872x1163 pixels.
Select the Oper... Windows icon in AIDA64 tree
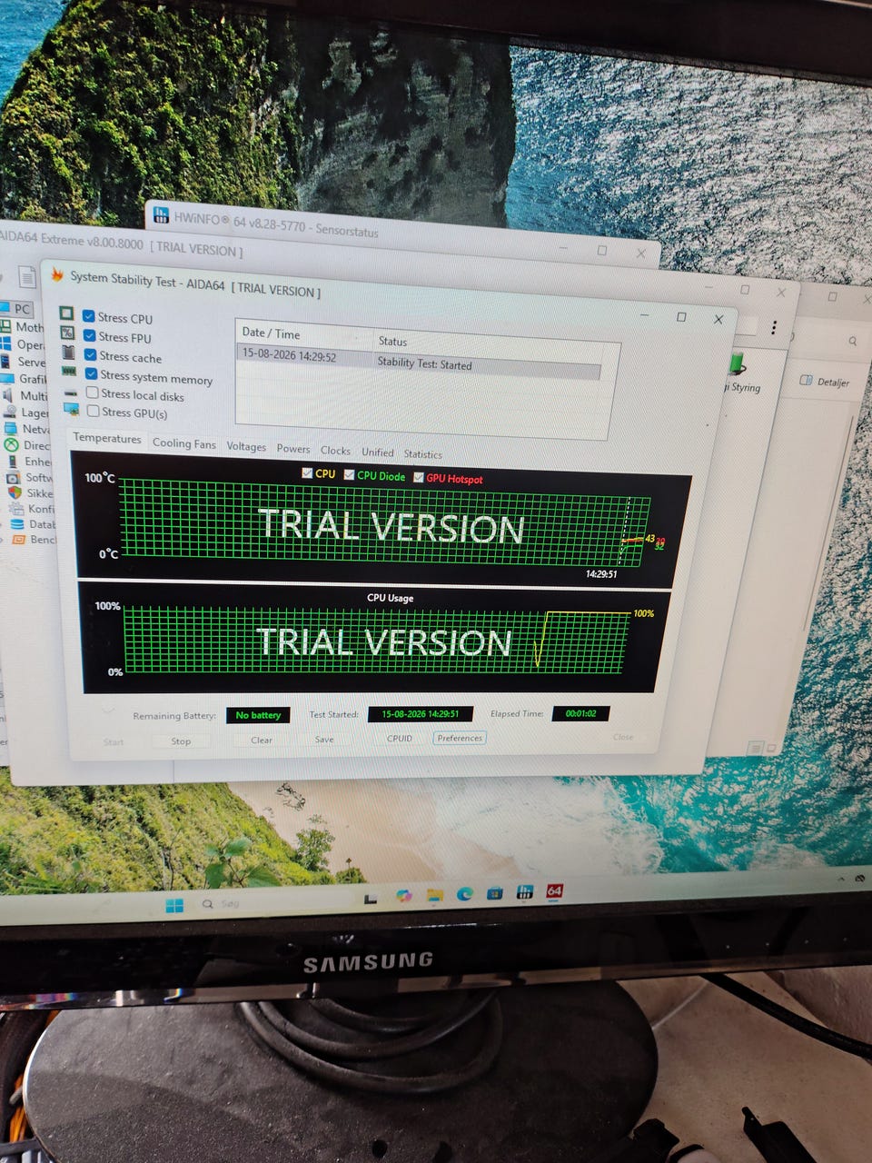(7, 343)
